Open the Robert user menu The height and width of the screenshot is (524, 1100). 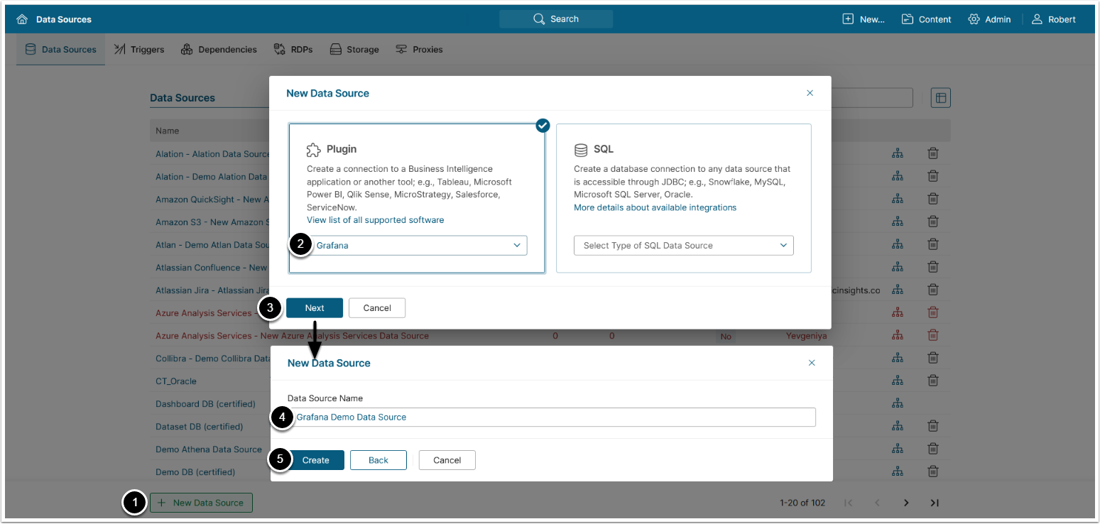1054,19
